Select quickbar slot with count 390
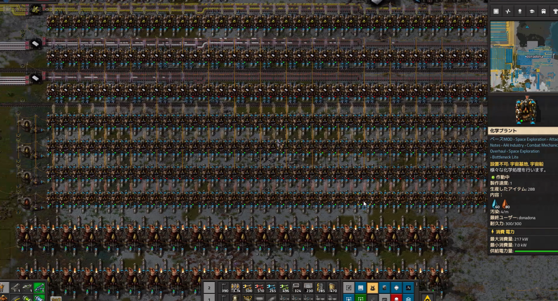Screen dimensions: 558x301 pos(225,288)
